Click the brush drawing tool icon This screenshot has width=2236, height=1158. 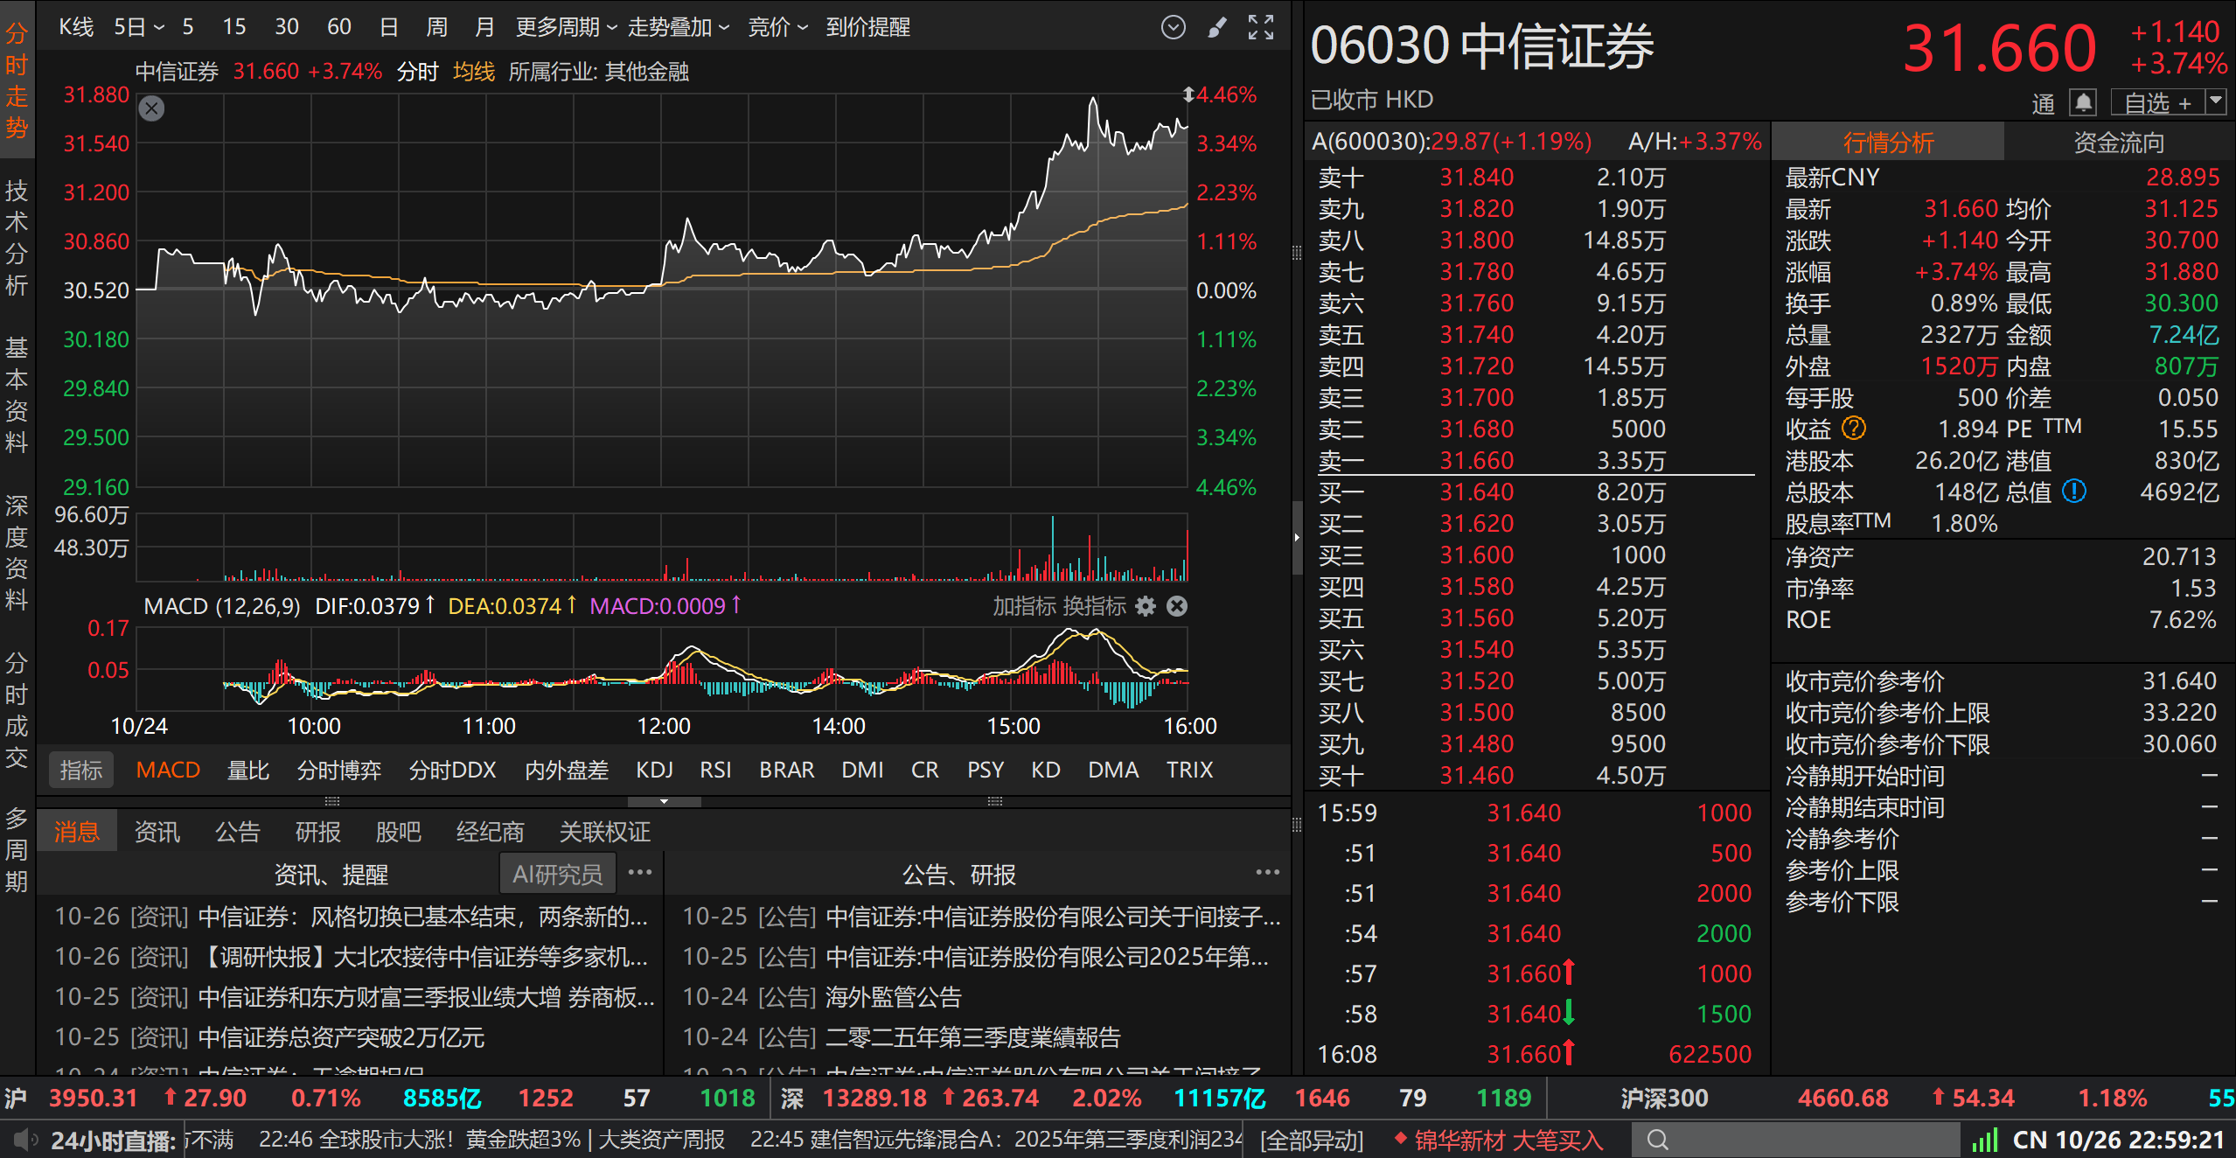[1216, 27]
